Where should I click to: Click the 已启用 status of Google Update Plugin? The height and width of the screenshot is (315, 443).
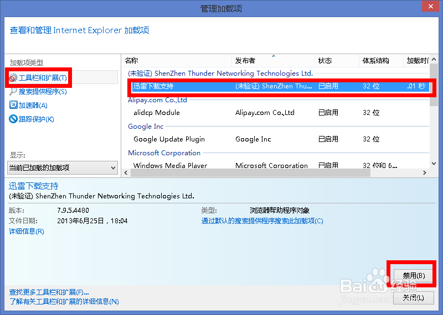point(328,139)
